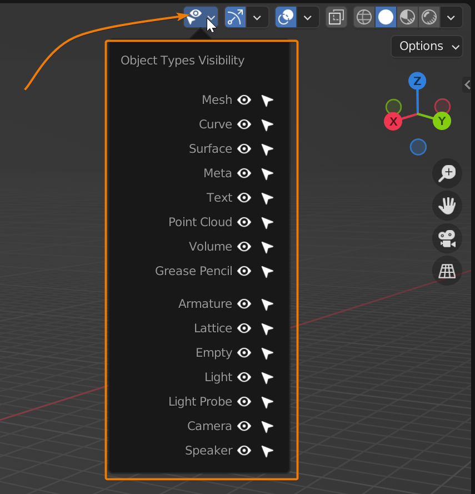Toggle visibility of Camera objects
Screen dimensions: 475x494
(244, 426)
